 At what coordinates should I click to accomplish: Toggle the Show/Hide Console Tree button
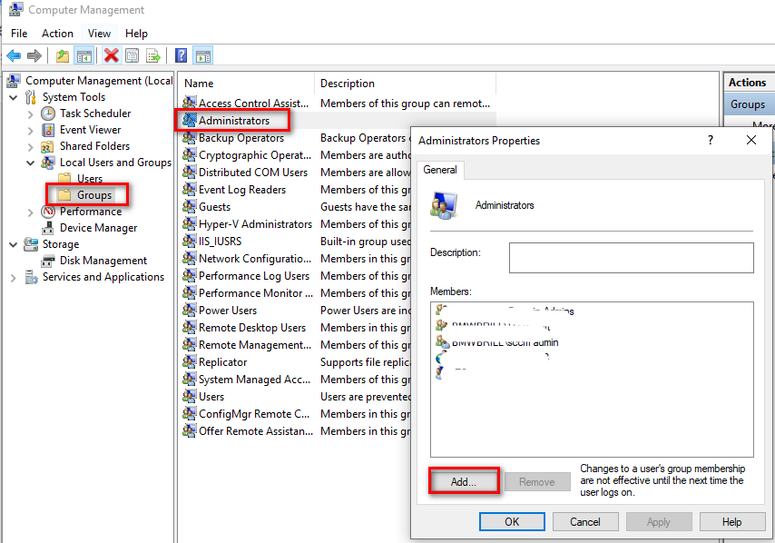coord(83,55)
